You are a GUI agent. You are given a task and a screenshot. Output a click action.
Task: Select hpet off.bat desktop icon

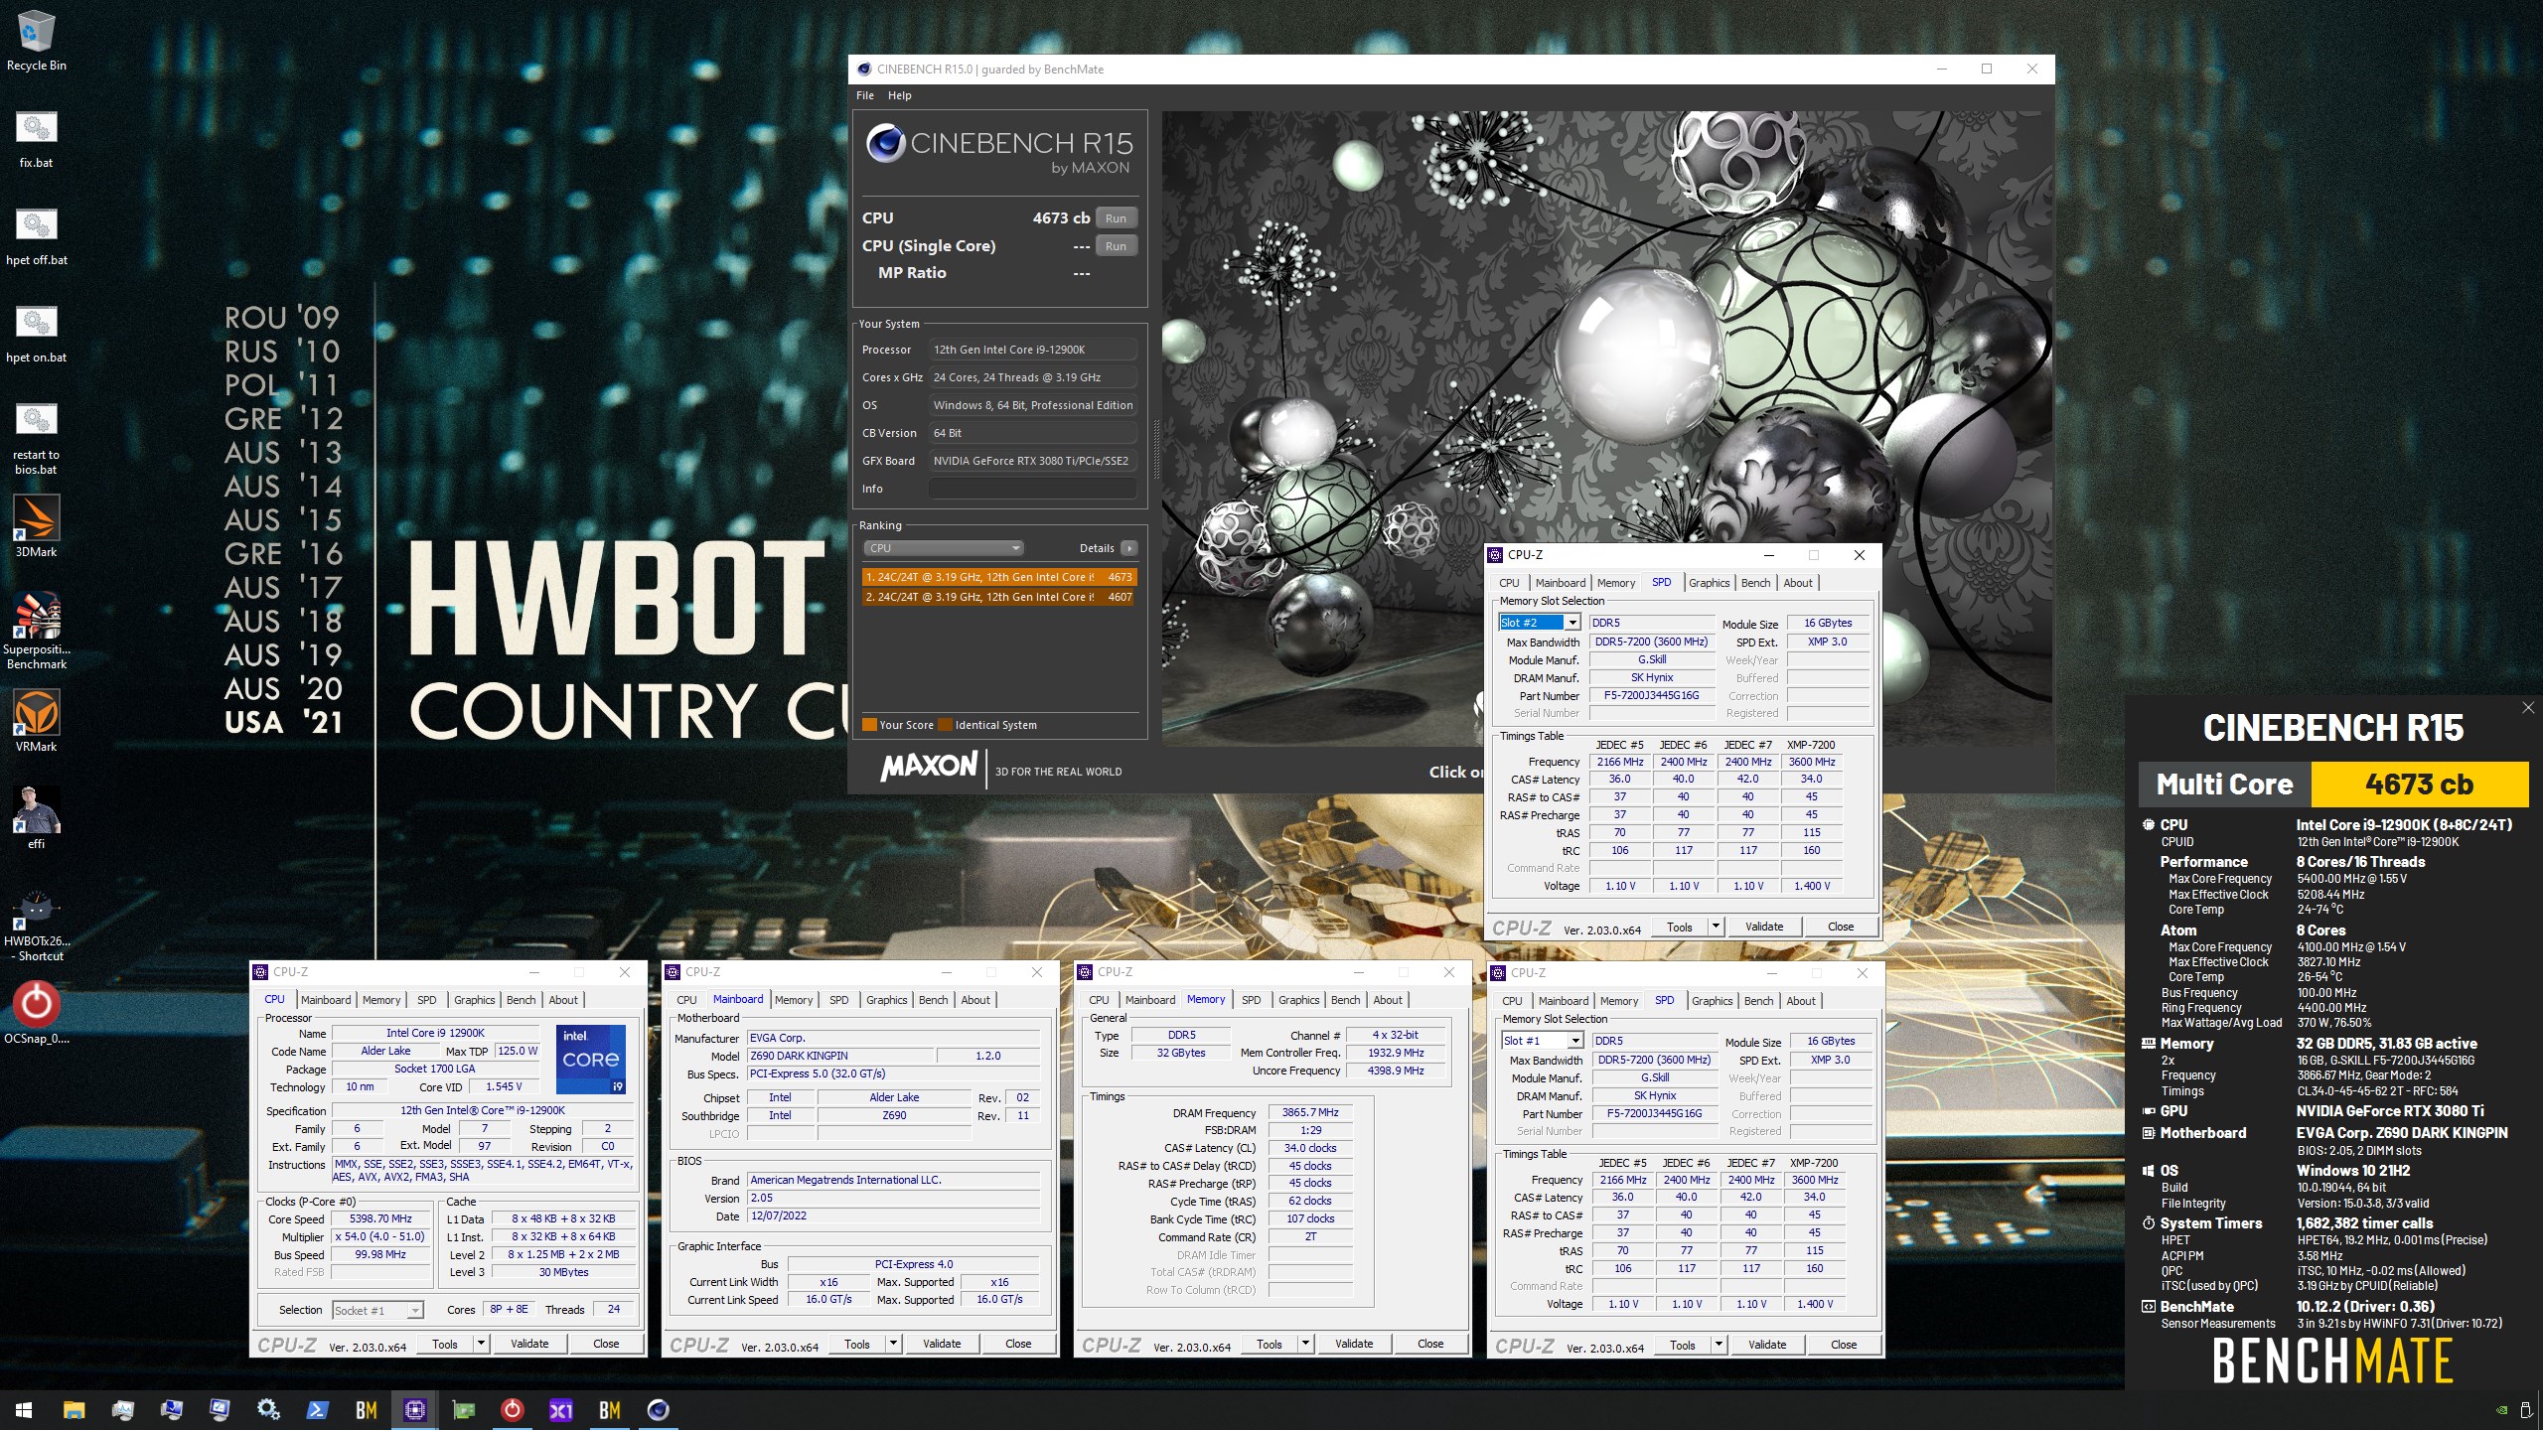pyautogui.click(x=36, y=236)
